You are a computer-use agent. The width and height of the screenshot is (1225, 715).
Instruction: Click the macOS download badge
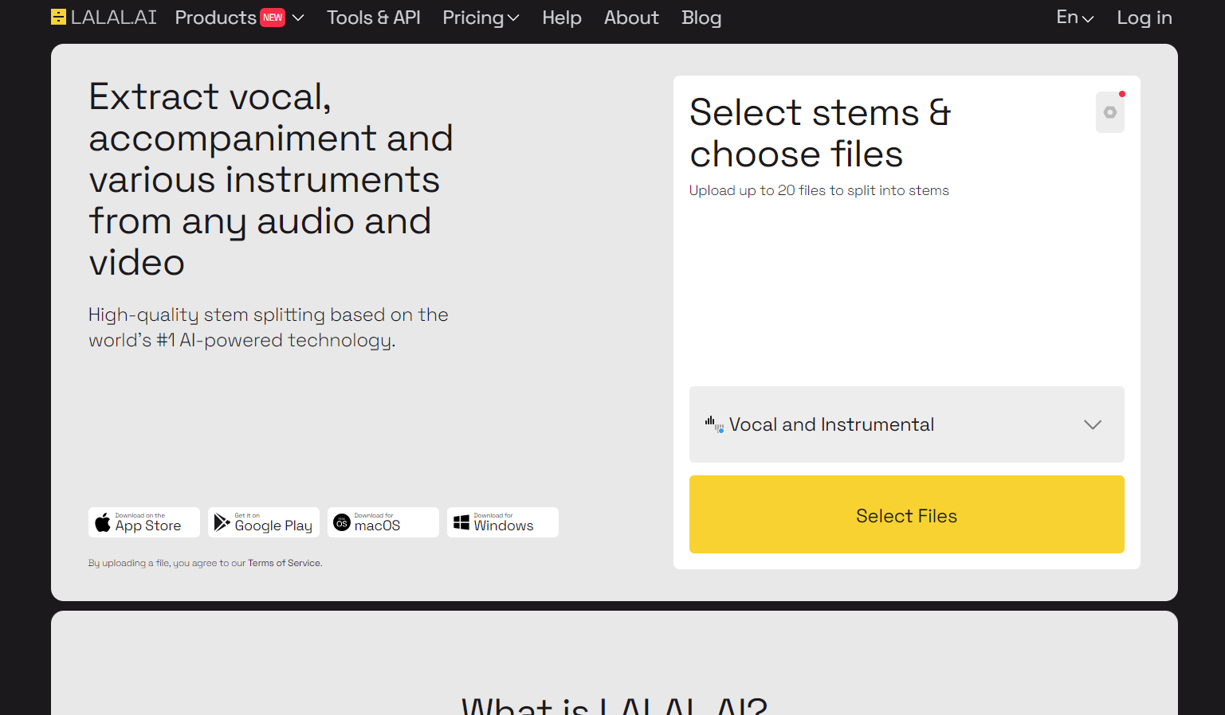point(383,522)
